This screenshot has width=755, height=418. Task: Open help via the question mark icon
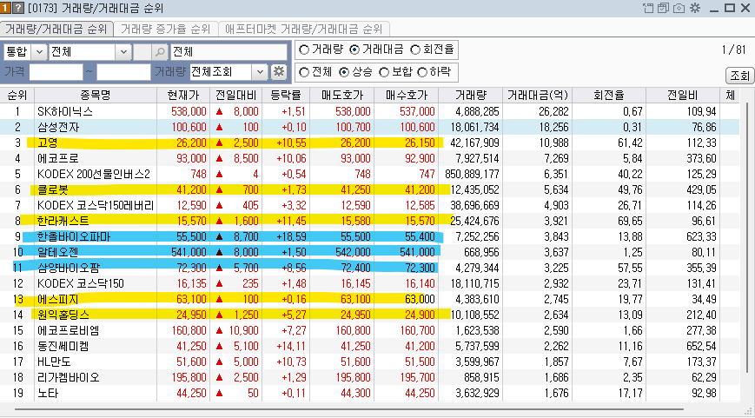click(x=17, y=8)
